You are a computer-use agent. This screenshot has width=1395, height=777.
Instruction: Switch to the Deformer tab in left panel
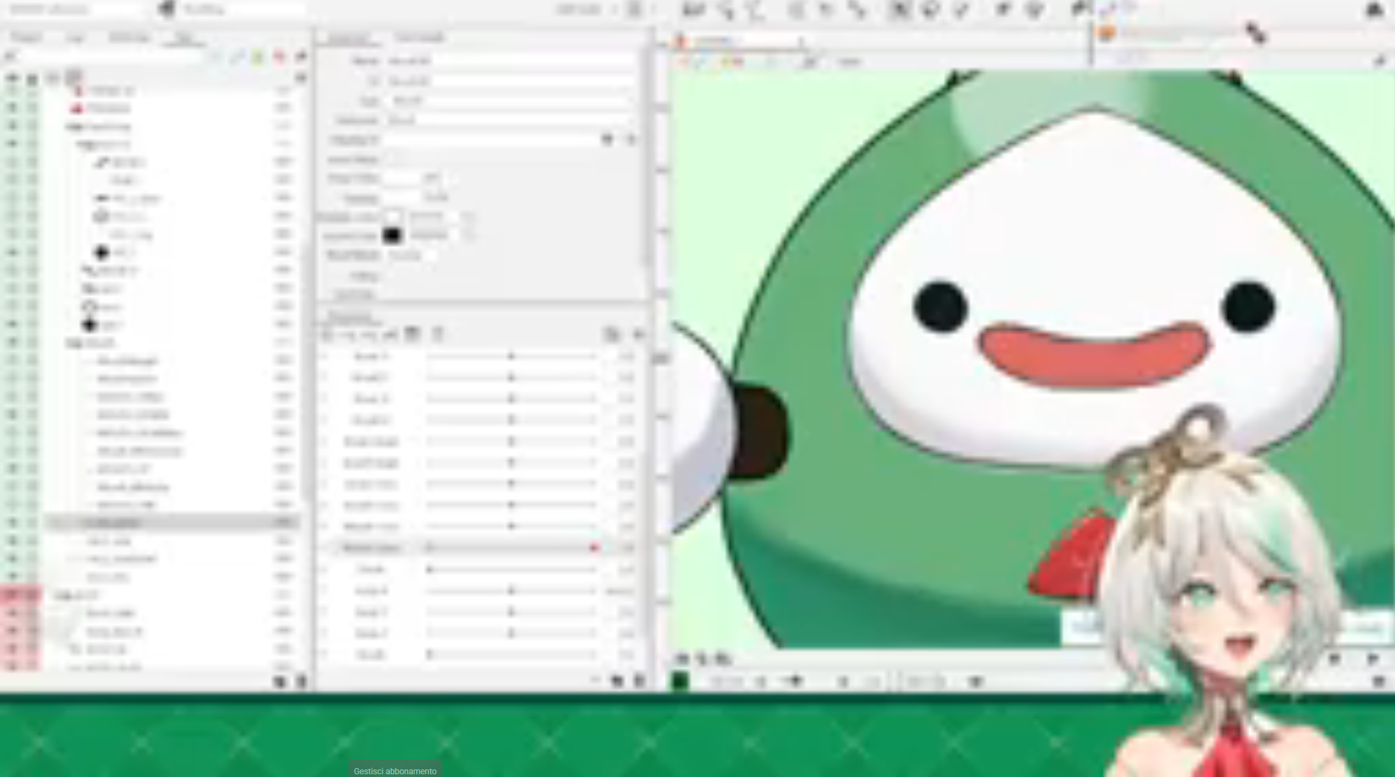click(129, 38)
